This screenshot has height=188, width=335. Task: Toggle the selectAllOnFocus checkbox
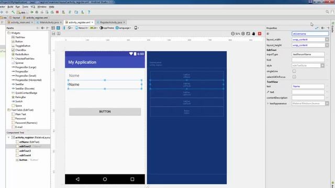[x=294, y=77]
